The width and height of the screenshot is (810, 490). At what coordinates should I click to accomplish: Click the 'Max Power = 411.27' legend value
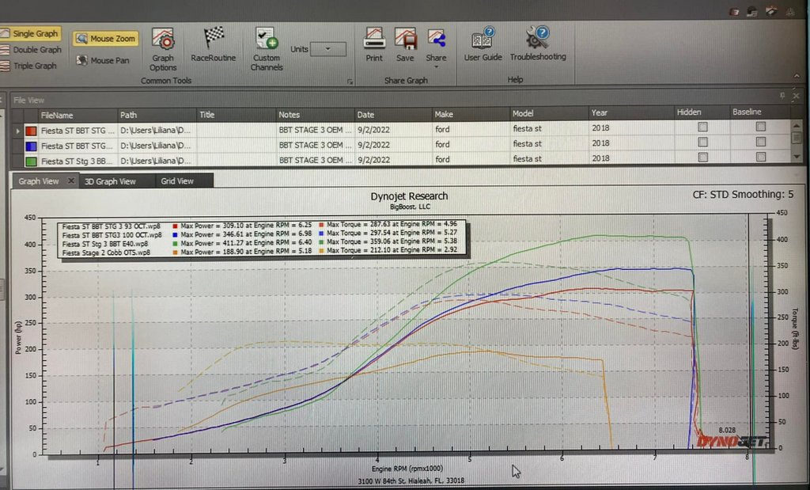246,243
